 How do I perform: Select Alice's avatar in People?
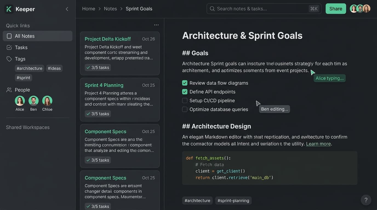click(20, 101)
